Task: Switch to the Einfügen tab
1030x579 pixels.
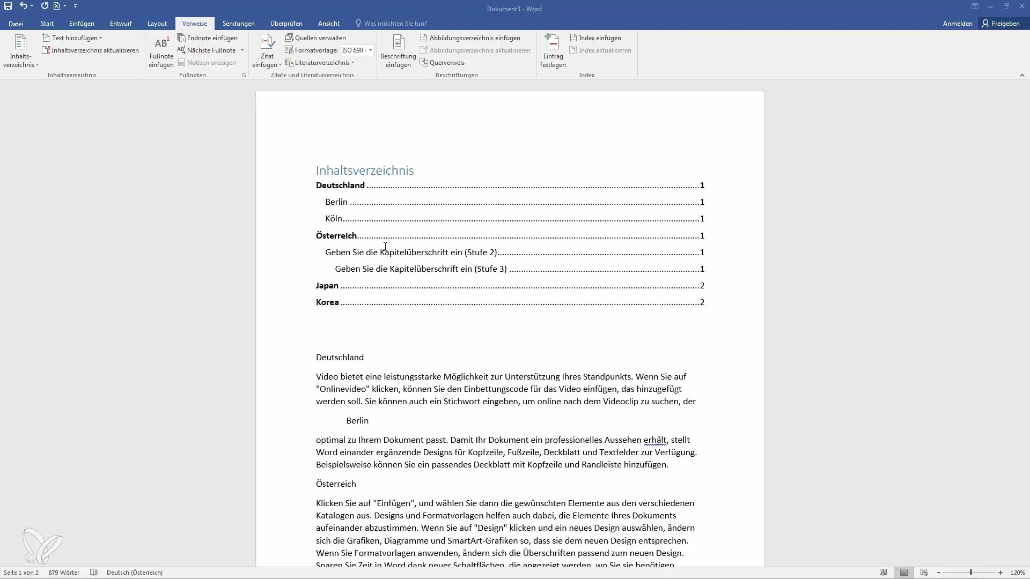Action: [x=82, y=24]
